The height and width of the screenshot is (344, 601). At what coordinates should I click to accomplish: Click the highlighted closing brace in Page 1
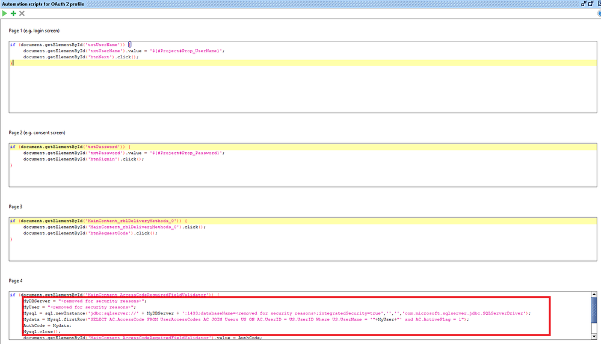[11, 63]
